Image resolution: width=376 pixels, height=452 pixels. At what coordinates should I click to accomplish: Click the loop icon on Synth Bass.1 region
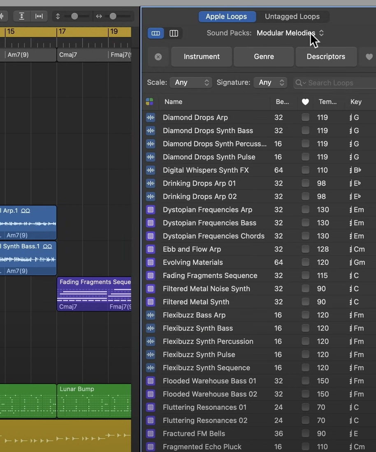[48, 247]
